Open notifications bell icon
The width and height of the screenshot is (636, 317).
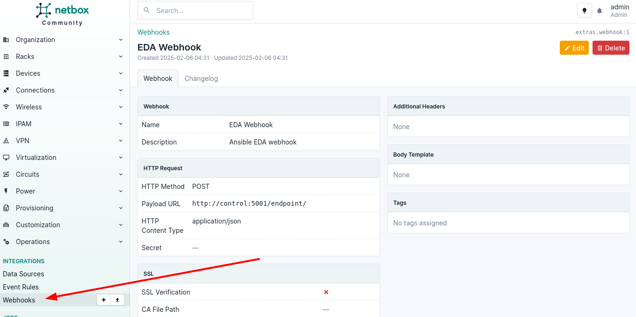600,11
